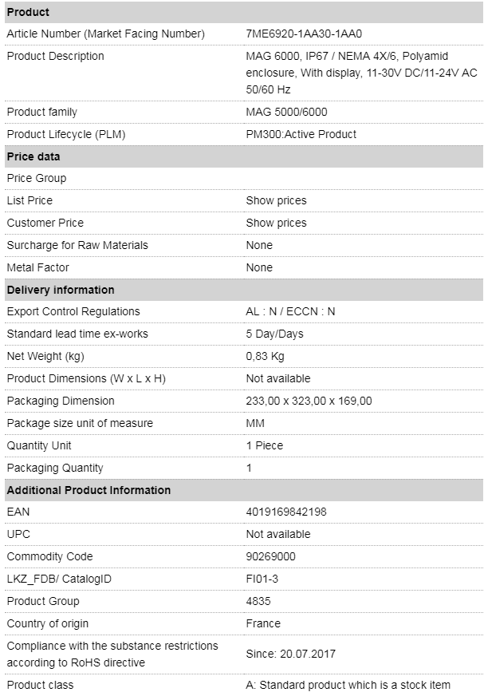Click the PM300:Active Product lifecycle value
The width and height of the screenshot is (484, 692).
pos(301,134)
